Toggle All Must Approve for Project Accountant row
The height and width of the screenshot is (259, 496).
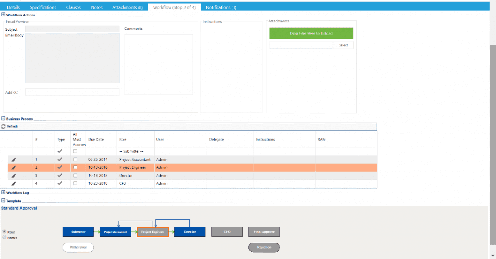point(75,159)
